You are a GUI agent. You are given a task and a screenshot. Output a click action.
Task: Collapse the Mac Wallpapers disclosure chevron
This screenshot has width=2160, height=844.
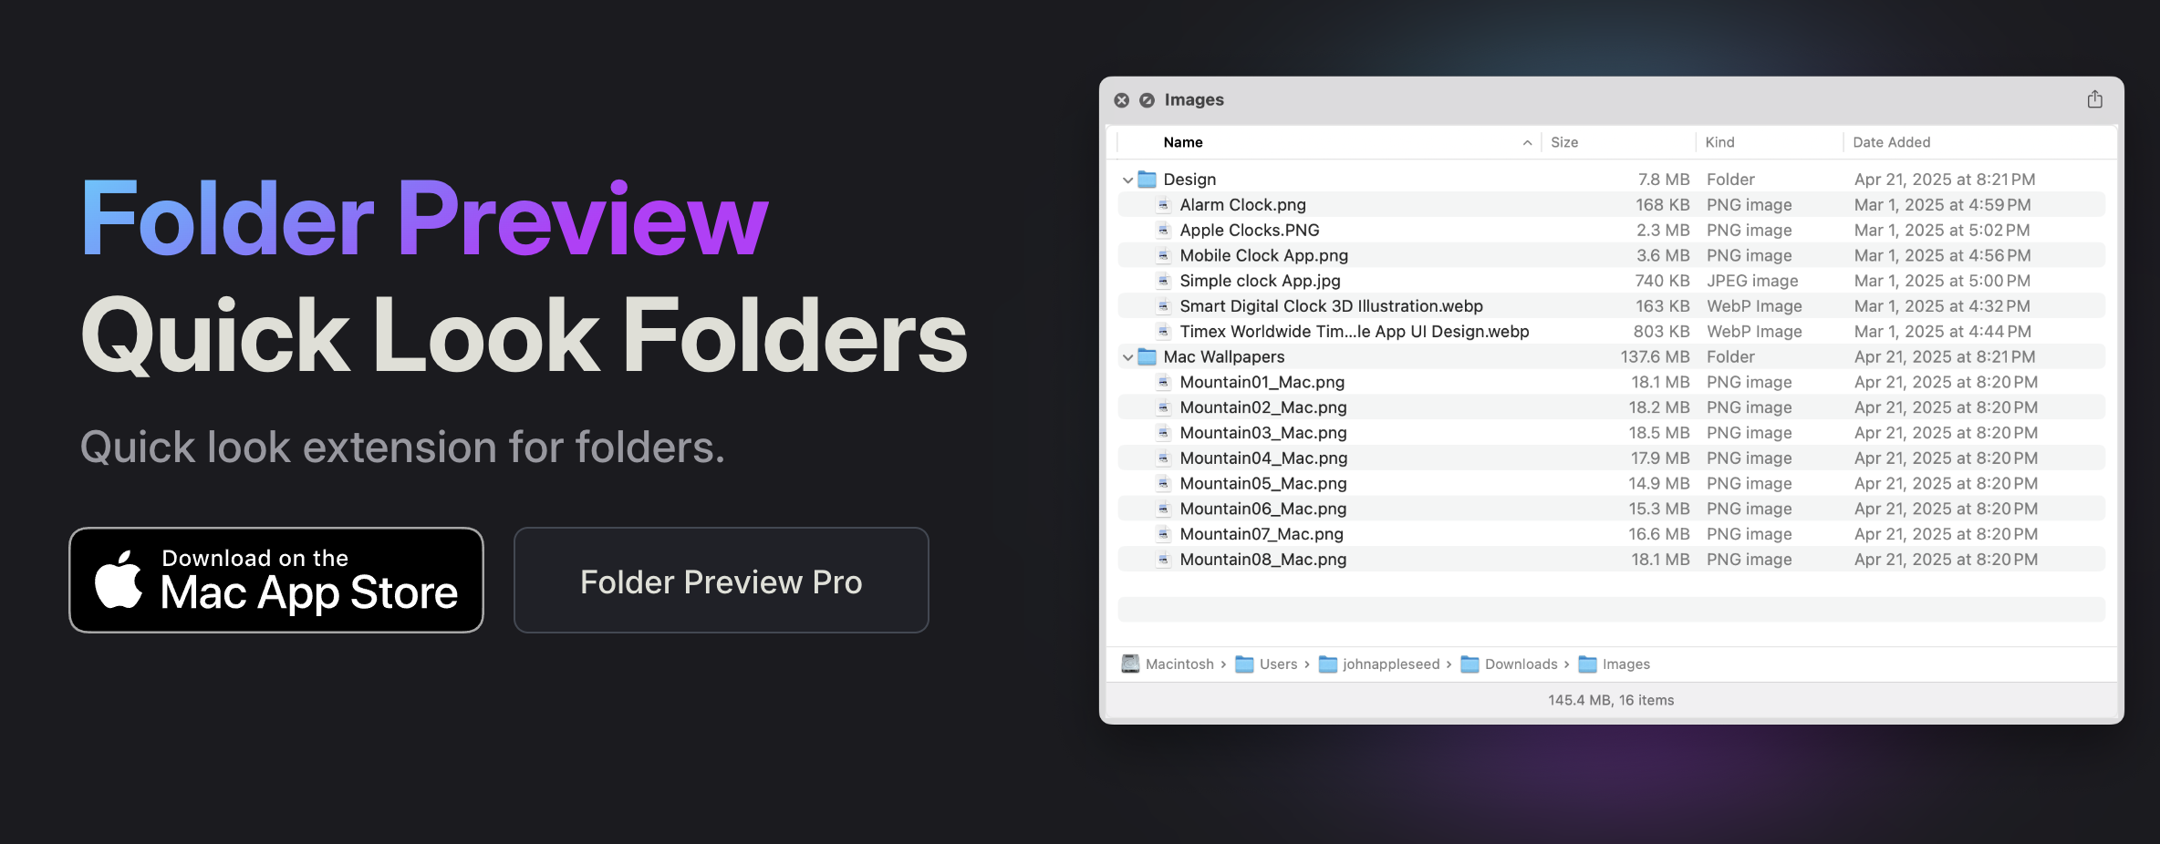pyautogui.click(x=1127, y=357)
